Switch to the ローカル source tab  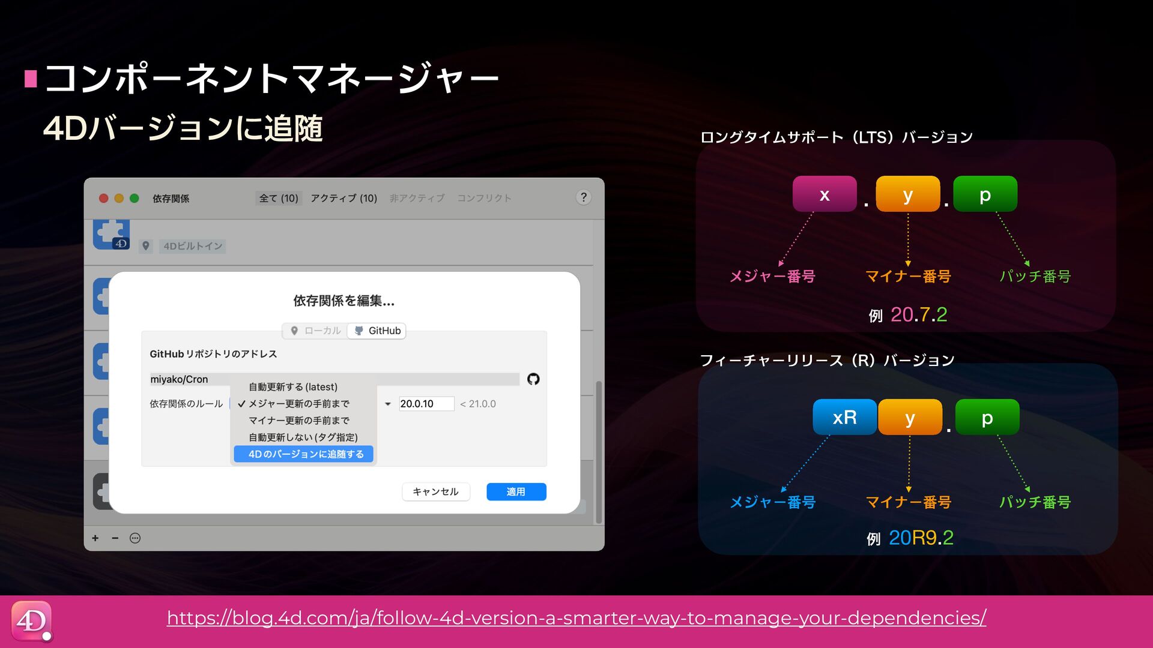(x=315, y=331)
